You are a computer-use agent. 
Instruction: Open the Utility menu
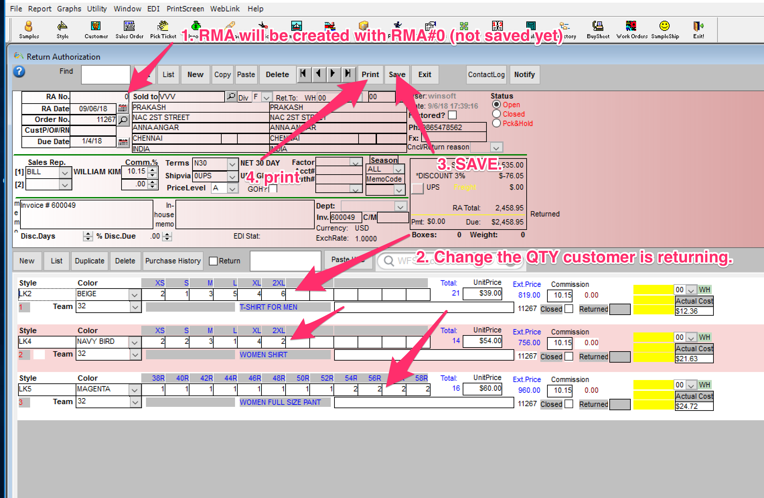(97, 9)
